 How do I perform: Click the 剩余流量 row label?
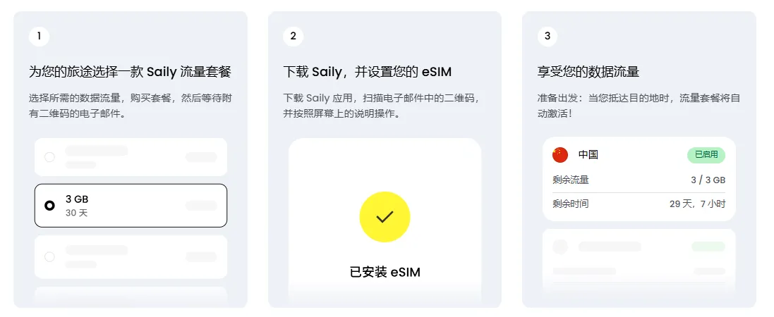tap(571, 180)
